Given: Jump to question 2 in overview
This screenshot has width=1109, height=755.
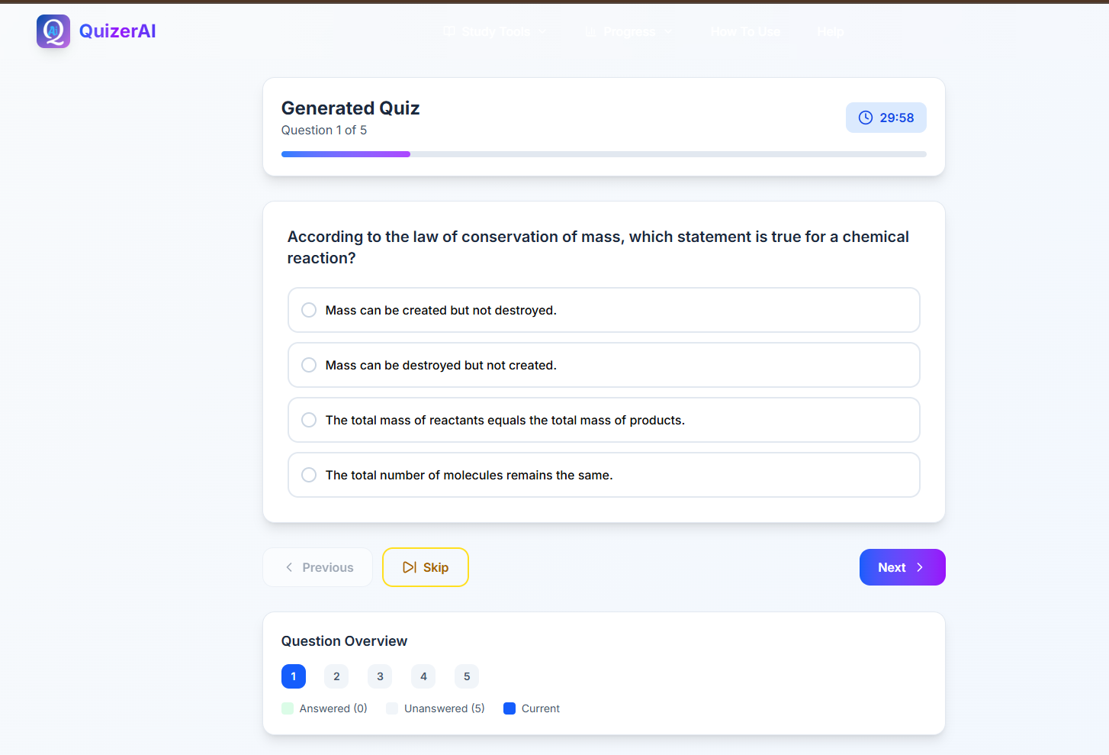Looking at the screenshot, I should coord(336,676).
